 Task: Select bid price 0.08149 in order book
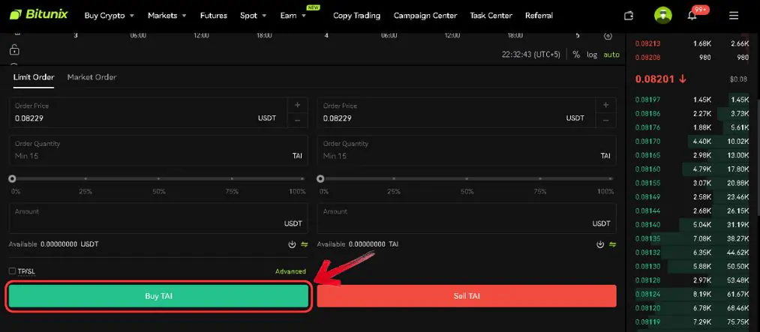point(647,197)
